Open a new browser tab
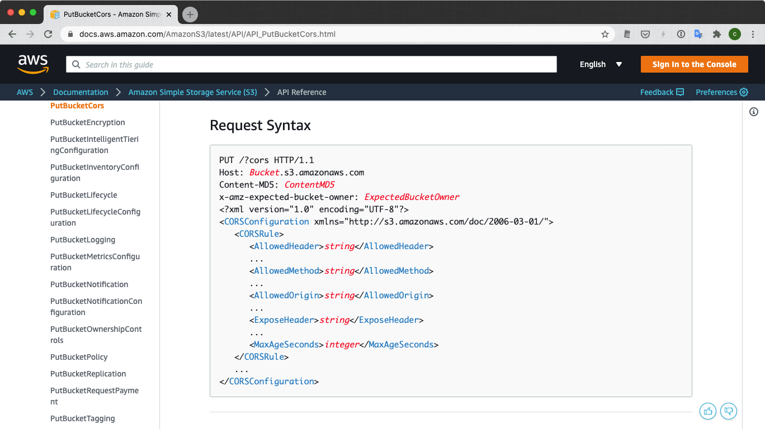The height and width of the screenshot is (429, 765). [x=190, y=15]
